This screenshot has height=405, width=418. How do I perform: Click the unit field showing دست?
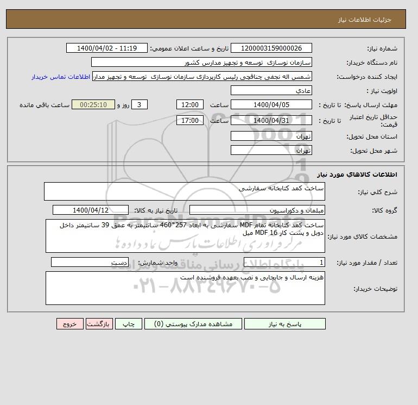coord(90,263)
